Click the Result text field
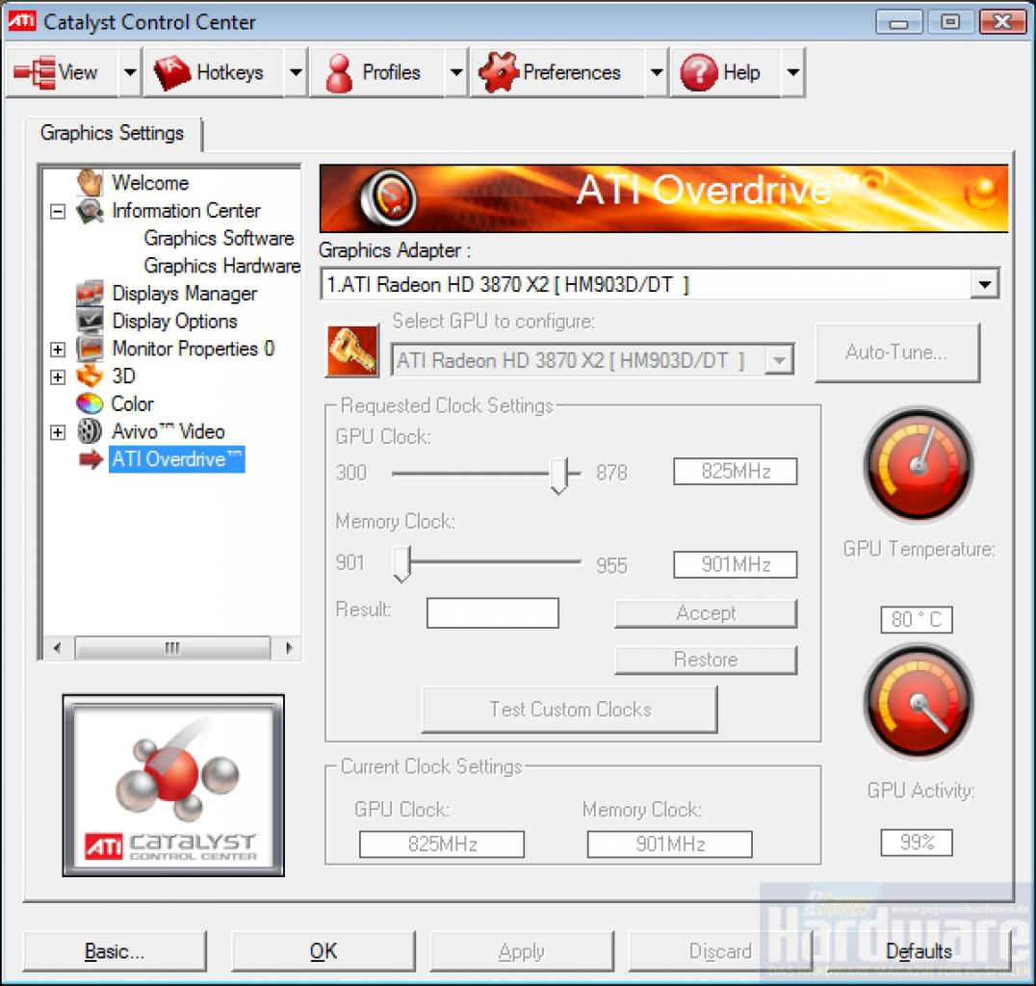Screen dimensions: 1036x986 492,612
